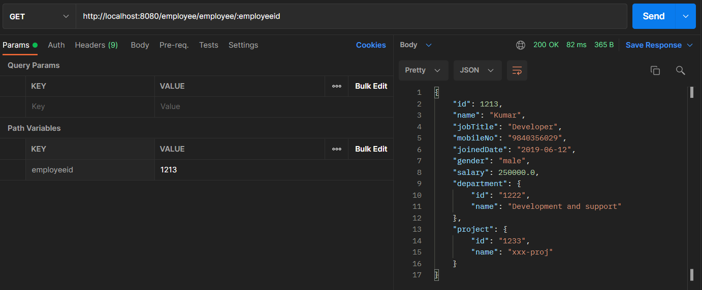Viewport: 702px width, 290px height.
Task: Click the 82 ms response time
Action: [x=576, y=45]
